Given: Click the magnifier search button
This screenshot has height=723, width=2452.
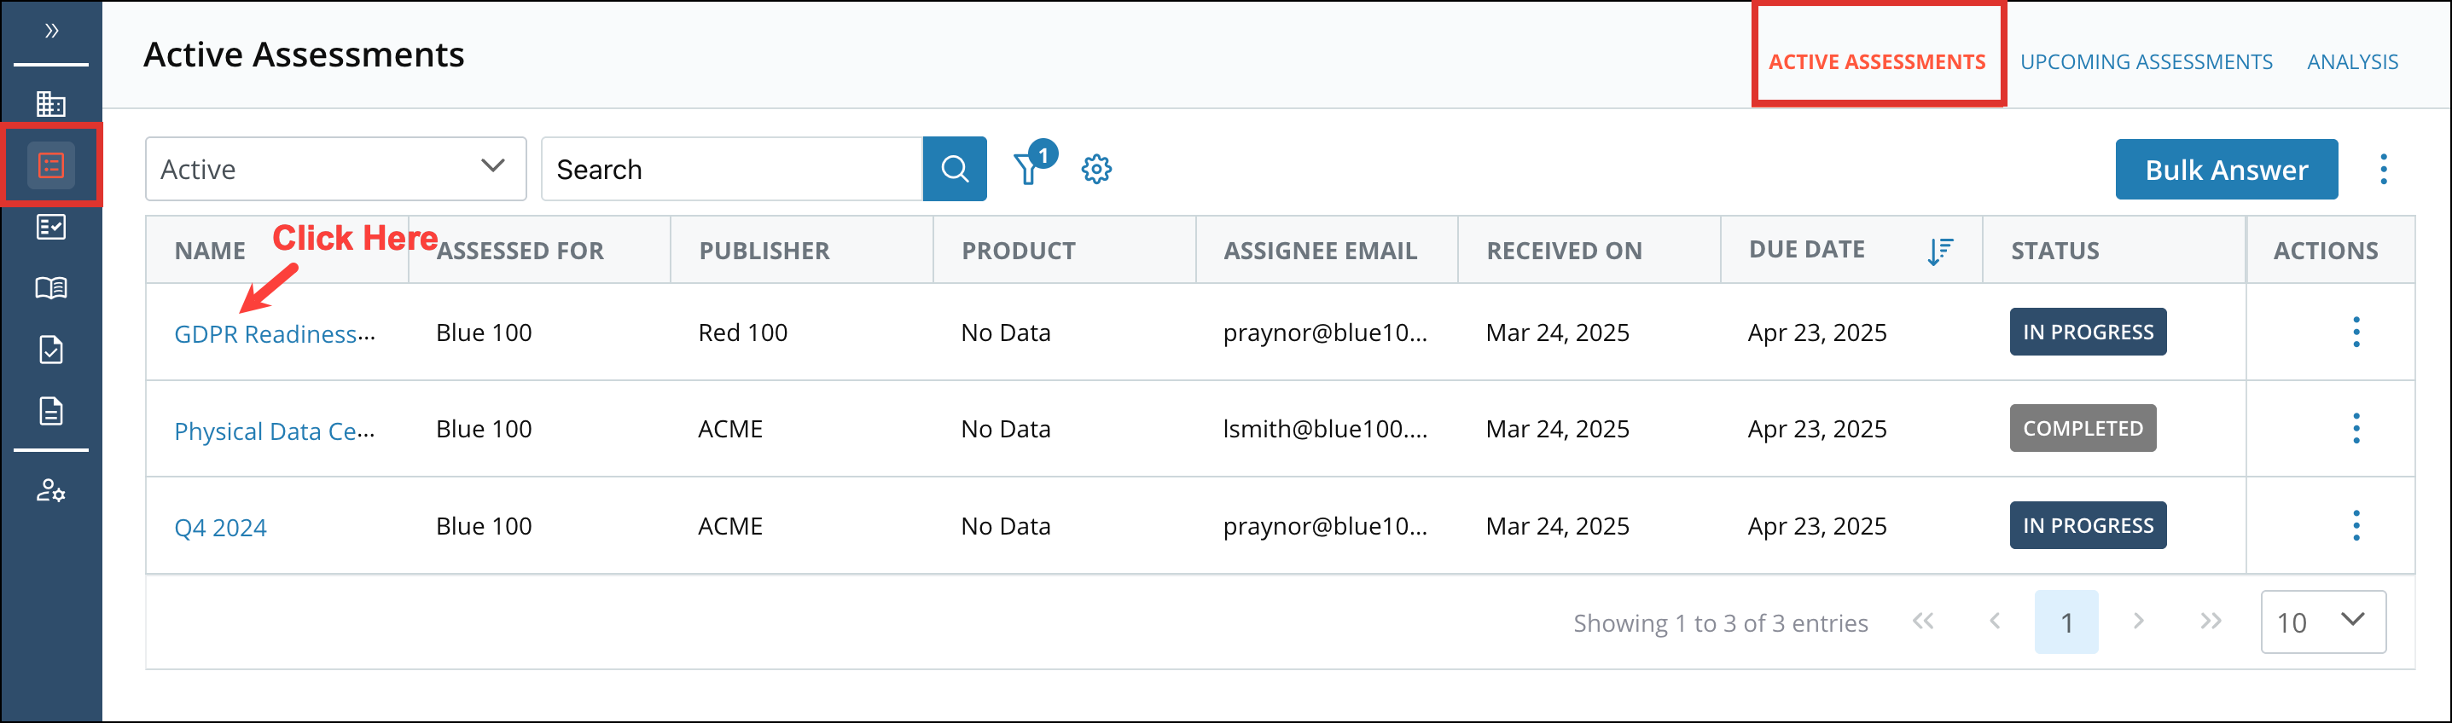Looking at the screenshot, I should [x=955, y=170].
